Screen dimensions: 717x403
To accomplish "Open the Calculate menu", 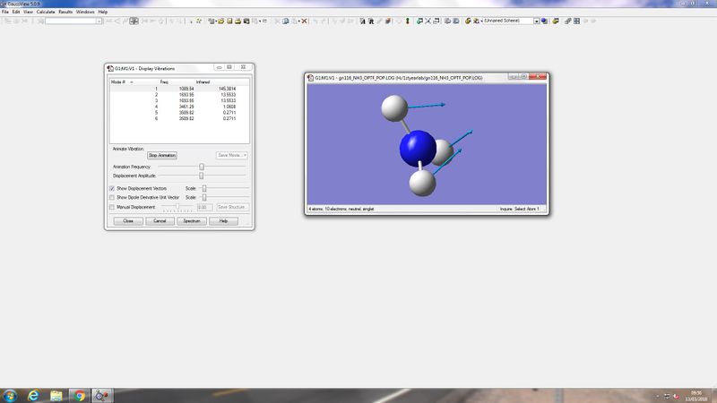I will point(46,12).
